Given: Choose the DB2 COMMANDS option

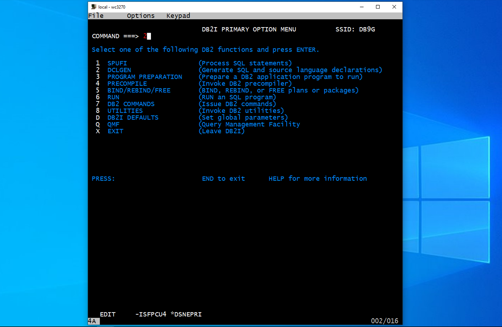Looking at the screenshot, I should click(131, 104).
